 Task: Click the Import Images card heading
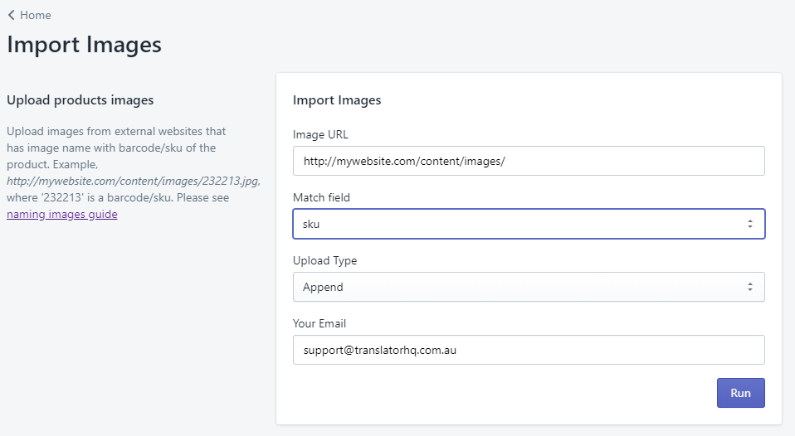pos(337,100)
